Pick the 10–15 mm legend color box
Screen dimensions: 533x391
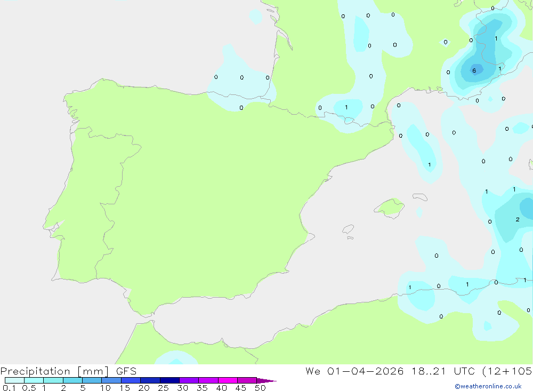click(x=111, y=380)
